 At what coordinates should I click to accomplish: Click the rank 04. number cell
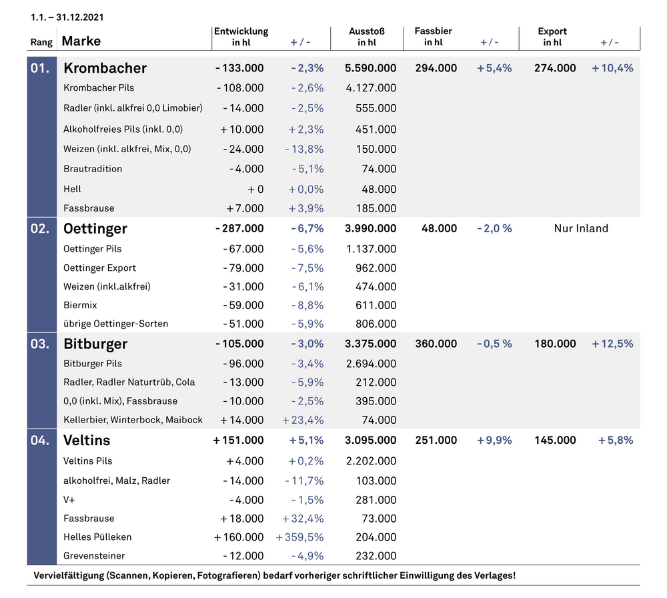tap(40, 440)
